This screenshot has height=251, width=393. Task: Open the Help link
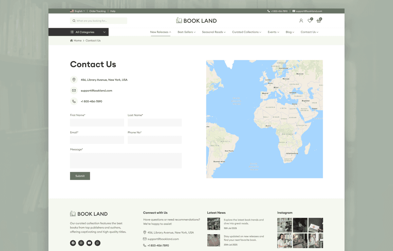click(113, 11)
